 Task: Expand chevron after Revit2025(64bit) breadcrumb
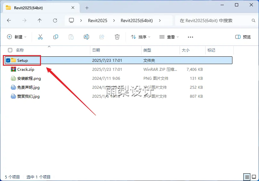pos(160,21)
